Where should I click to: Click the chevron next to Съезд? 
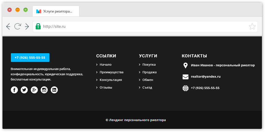point(140,88)
